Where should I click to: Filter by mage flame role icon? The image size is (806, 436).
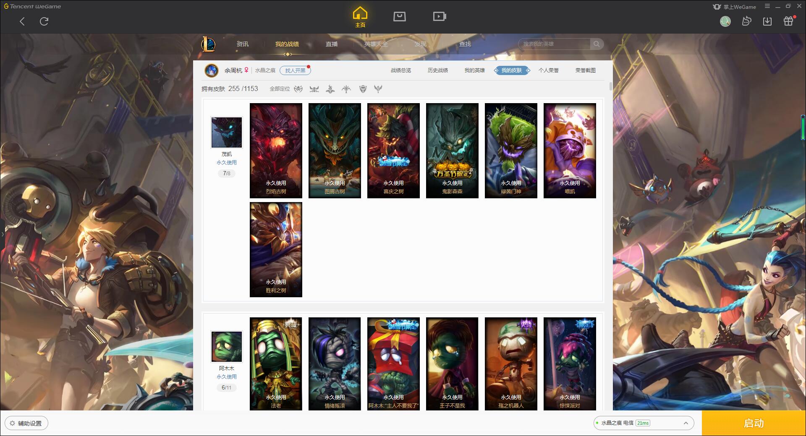(330, 89)
